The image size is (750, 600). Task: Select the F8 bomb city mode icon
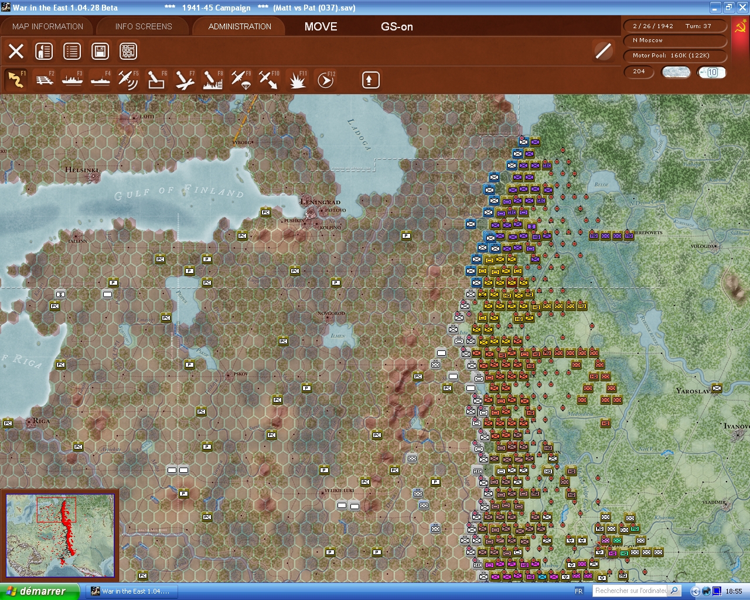(213, 80)
